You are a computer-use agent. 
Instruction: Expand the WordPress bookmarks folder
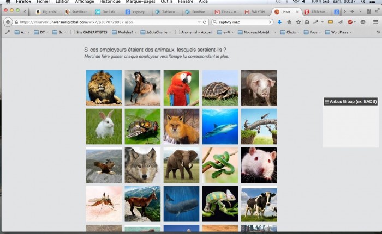[x=339, y=32]
